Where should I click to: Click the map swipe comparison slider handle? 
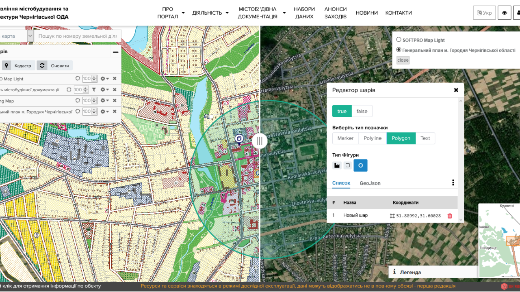click(x=259, y=141)
